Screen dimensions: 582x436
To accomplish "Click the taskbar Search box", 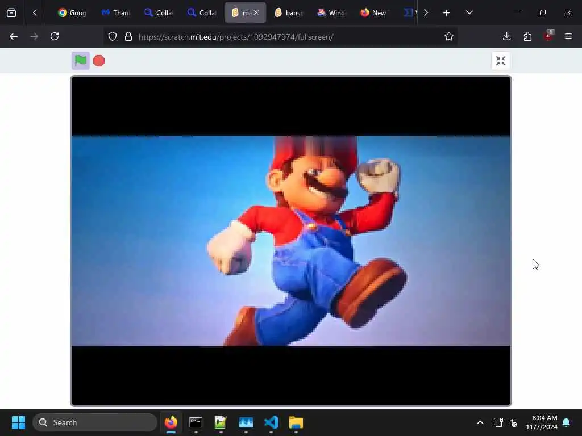I will 95,422.
